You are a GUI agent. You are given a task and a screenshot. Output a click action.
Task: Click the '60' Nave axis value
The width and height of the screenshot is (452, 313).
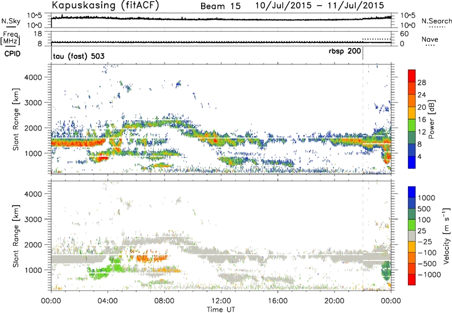[x=404, y=34]
